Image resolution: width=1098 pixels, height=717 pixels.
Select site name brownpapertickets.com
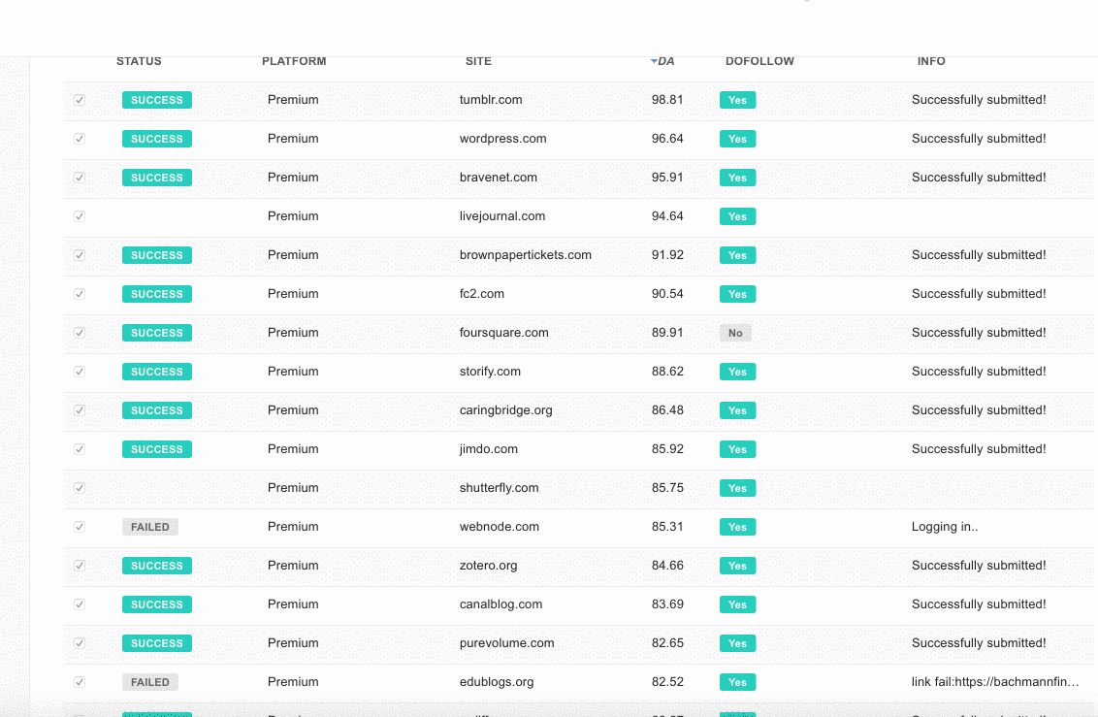[x=525, y=255]
